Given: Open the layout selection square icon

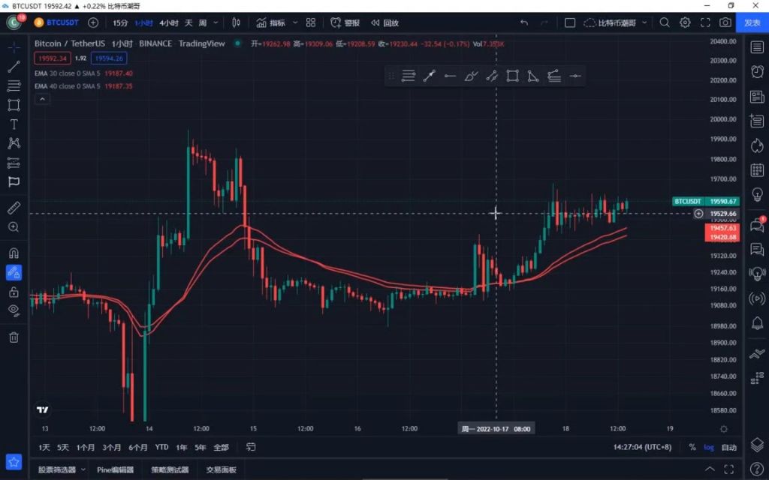Looking at the screenshot, I should 570,22.
